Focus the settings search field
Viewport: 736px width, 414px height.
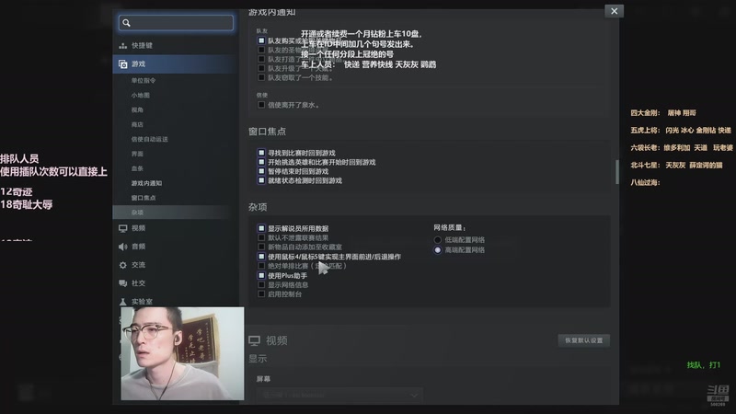pos(176,22)
